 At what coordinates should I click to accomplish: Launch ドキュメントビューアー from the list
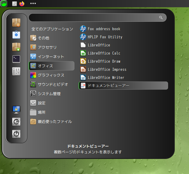pos(123,86)
